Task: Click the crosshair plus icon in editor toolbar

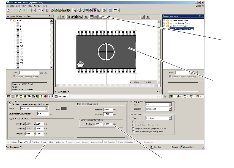Action: 59,17
